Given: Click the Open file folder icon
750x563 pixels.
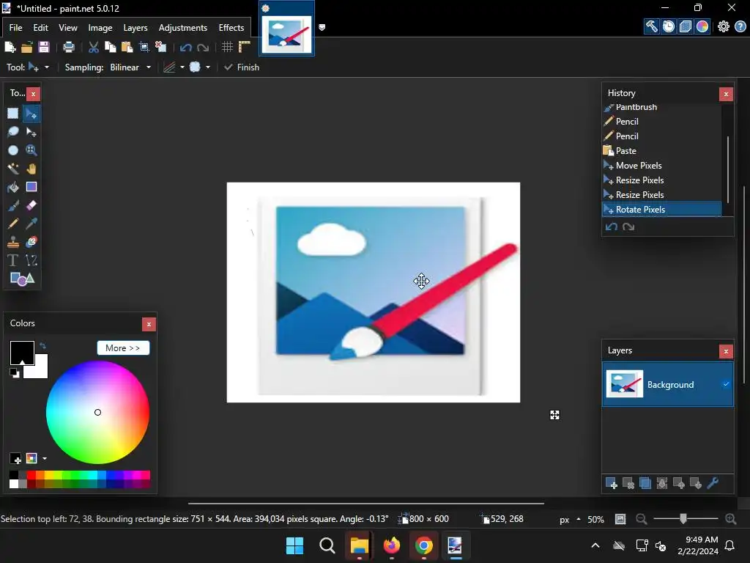Looking at the screenshot, I should [x=27, y=47].
